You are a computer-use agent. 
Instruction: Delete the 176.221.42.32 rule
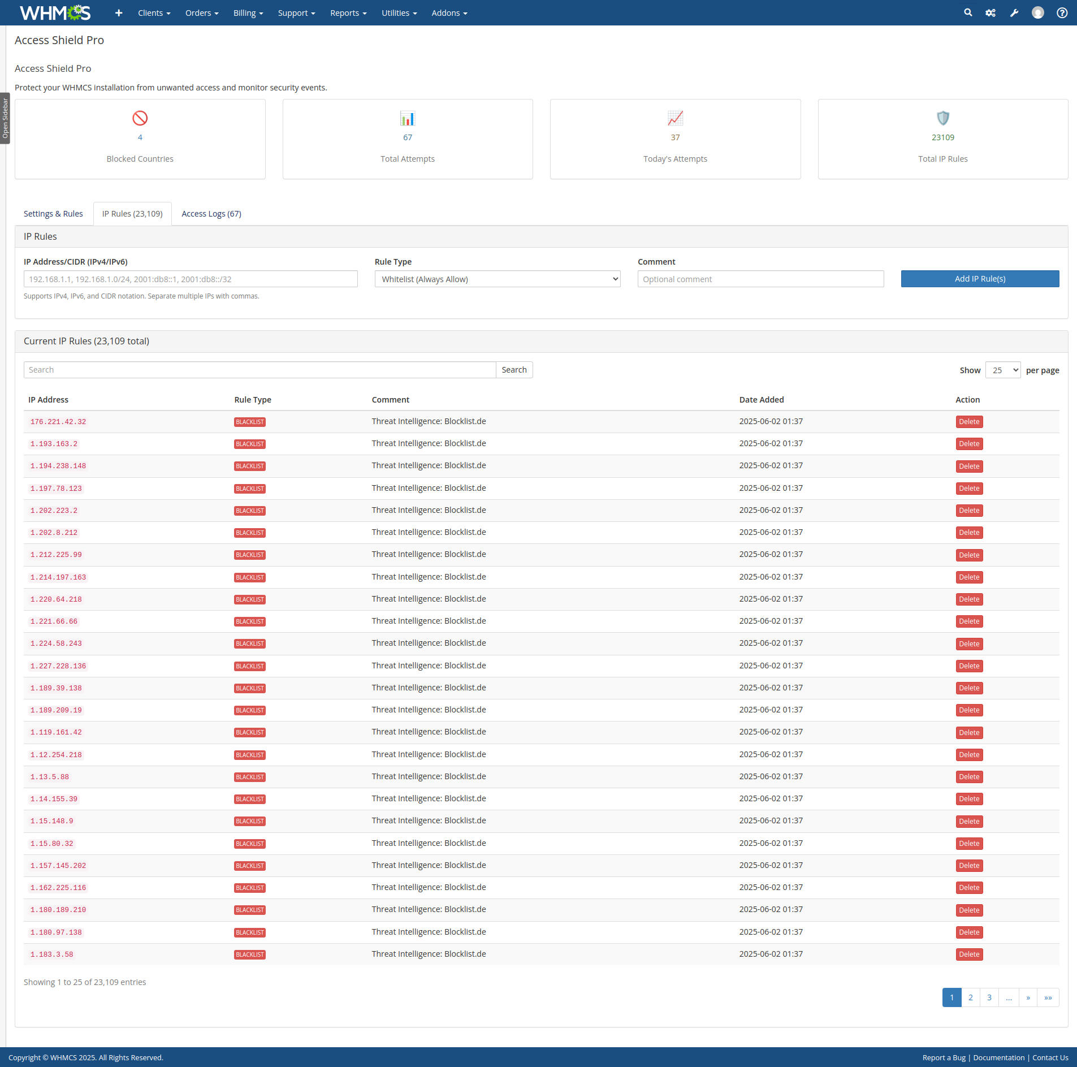coord(969,422)
